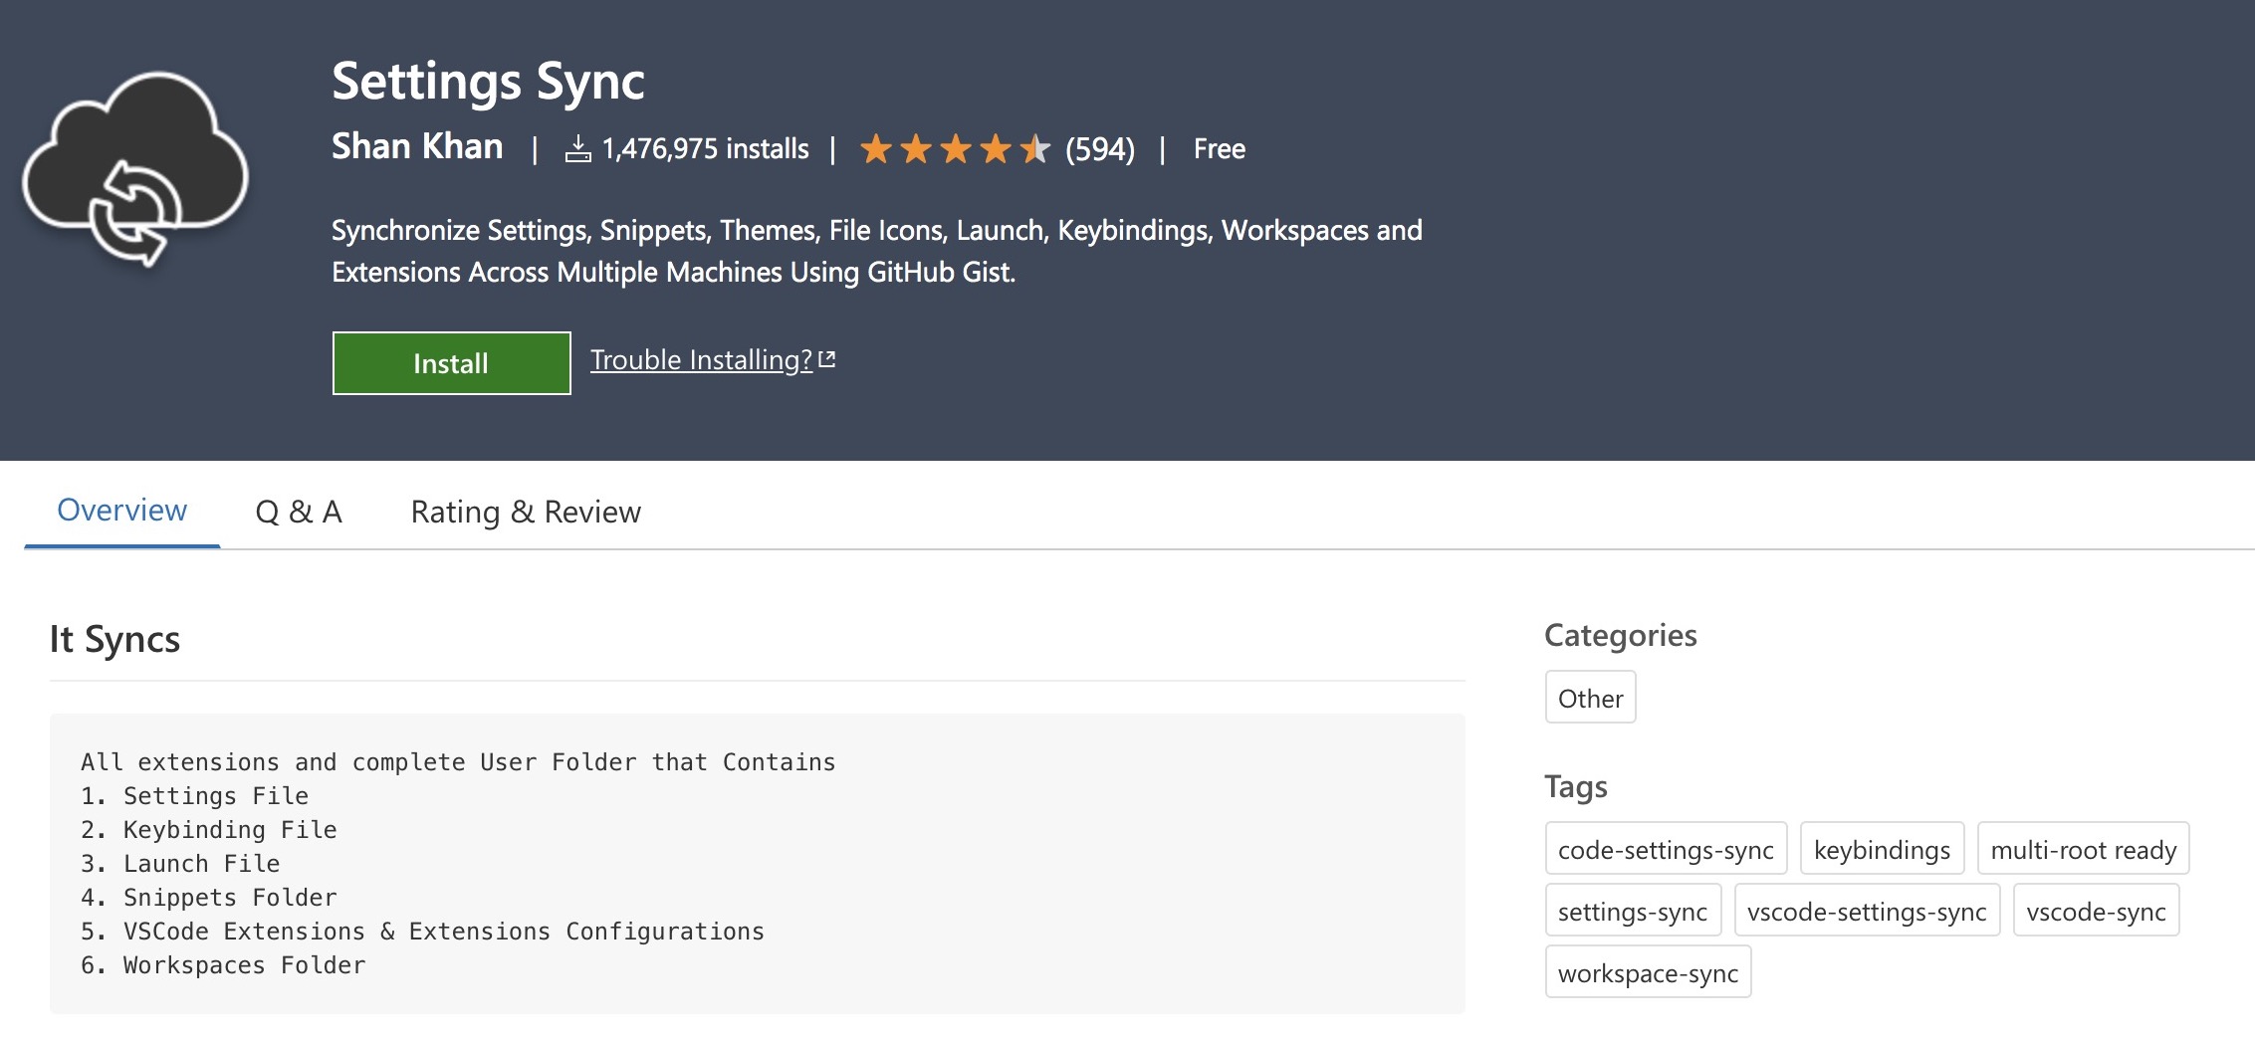Click the green Install button
Screen dimensions: 2255x1042
coord(451,363)
